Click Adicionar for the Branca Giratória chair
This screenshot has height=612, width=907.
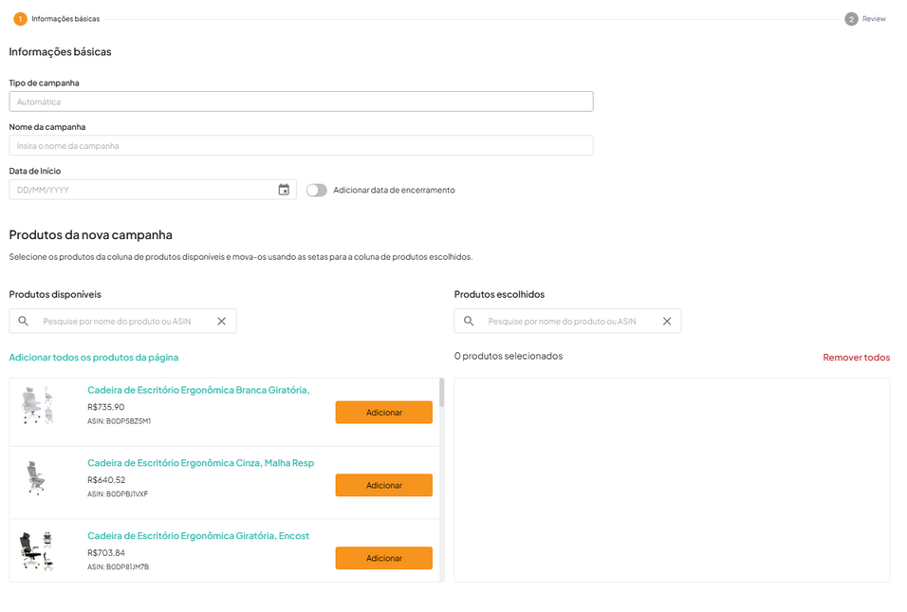383,412
